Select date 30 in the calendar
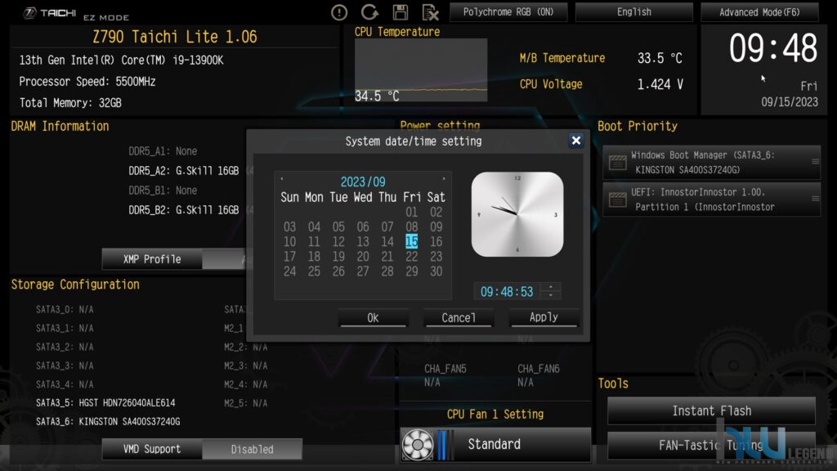The width and height of the screenshot is (837, 471). 436,271
